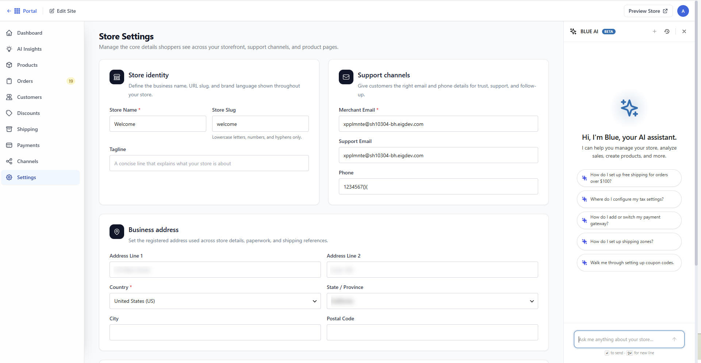Click the Orders count badge 19
Image resolution: width=701 pixels, height=363 pixels.
pyautogui.click(x=71, y=81)
